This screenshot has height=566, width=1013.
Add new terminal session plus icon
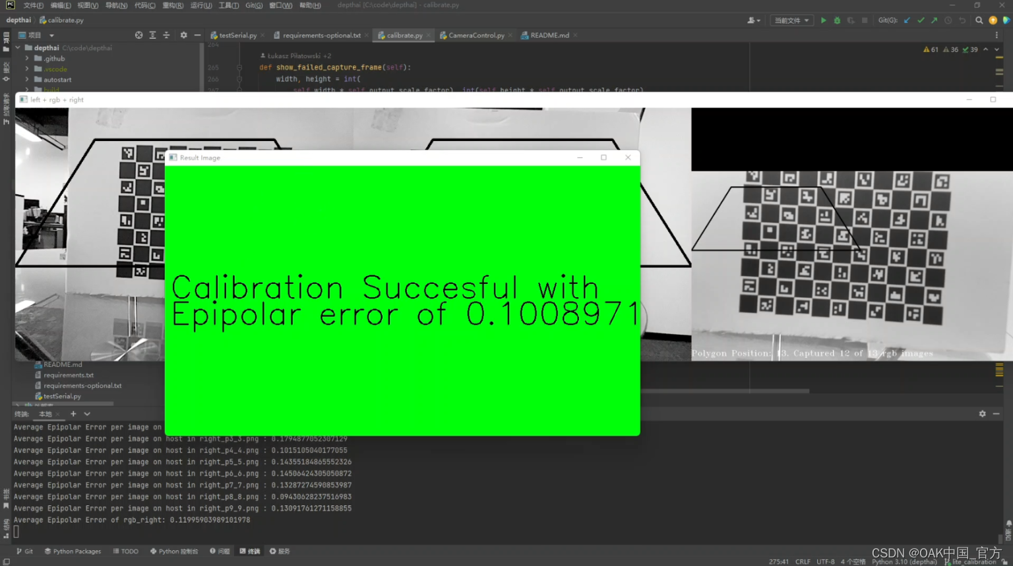tap(73, 414)
